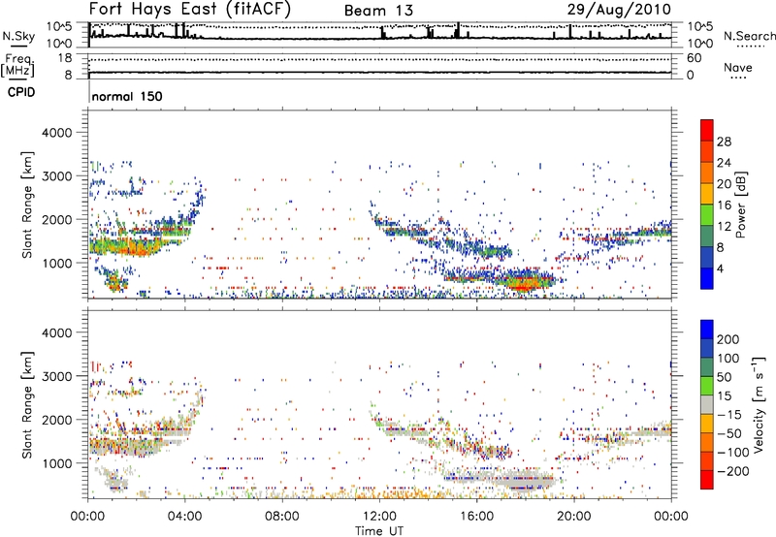
Task: Click the '-50' tick on the Velocity colorbar
Action: pos(729,433)
